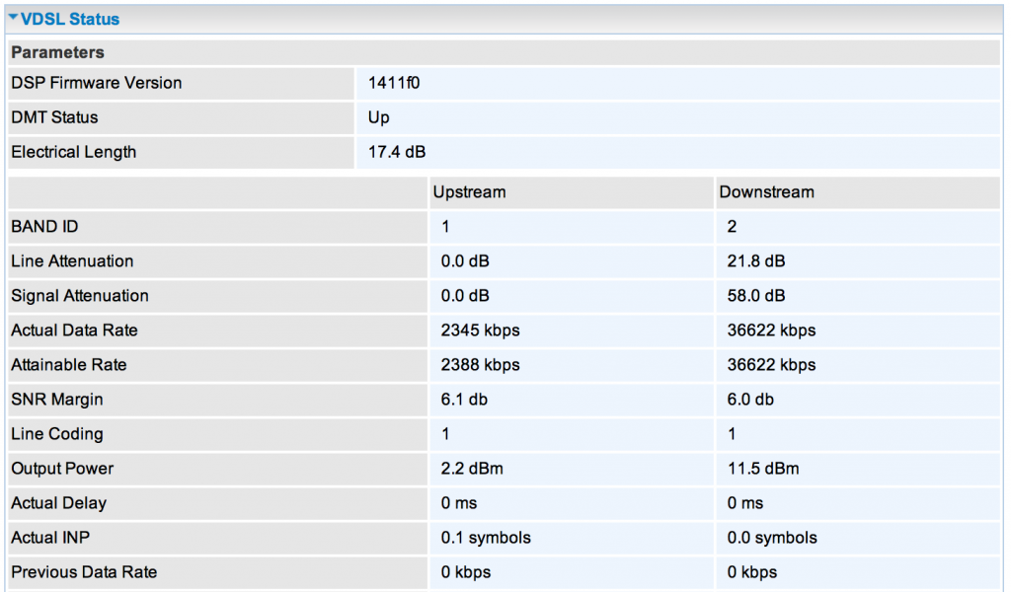
Task: Click the downstream BAND ID value 2
Action: (x=732, y=227)
